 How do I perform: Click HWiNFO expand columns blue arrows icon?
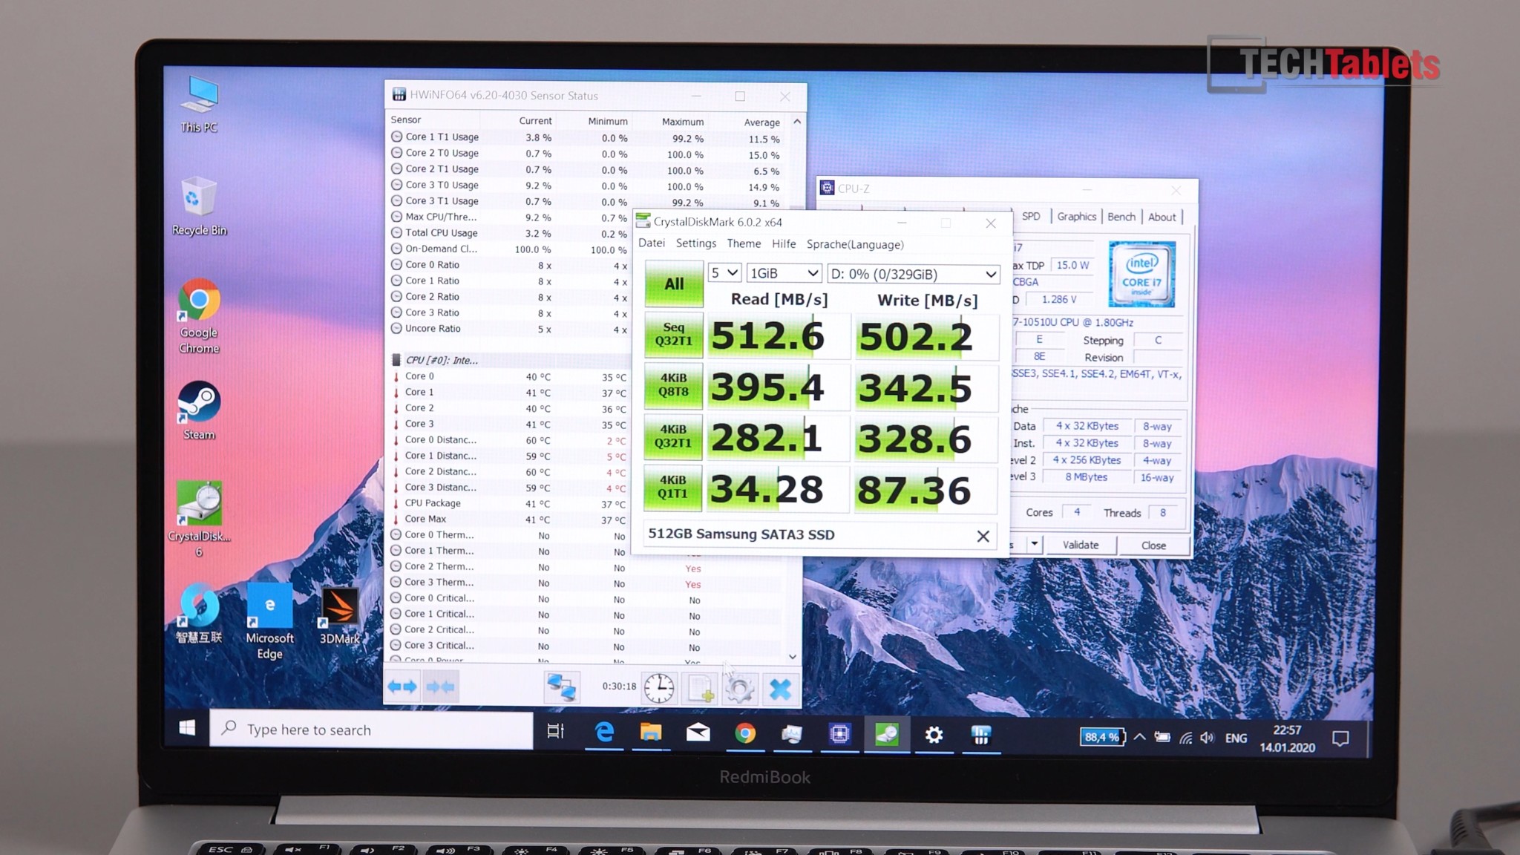click(x=403, y=687)
